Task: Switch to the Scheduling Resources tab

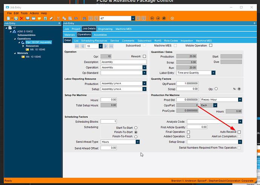Action: [x=94, y=41]
